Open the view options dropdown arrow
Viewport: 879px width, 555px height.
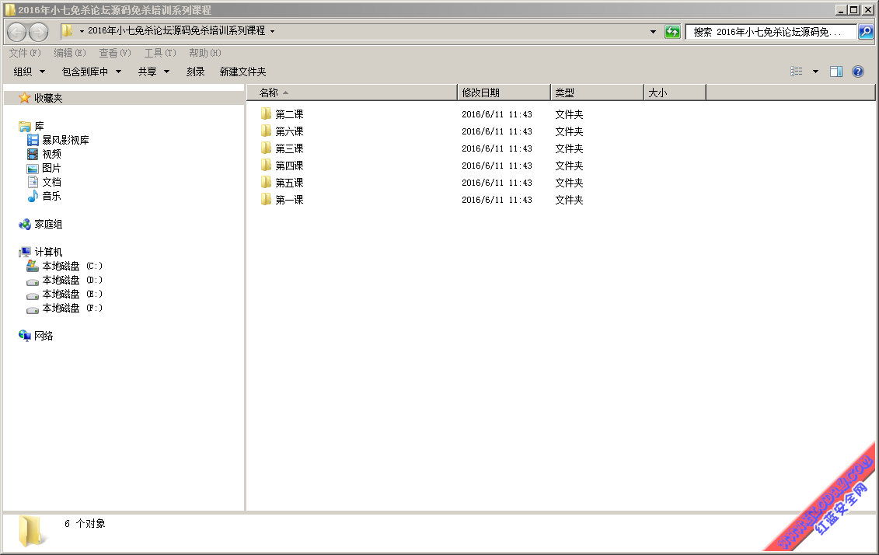815,72
